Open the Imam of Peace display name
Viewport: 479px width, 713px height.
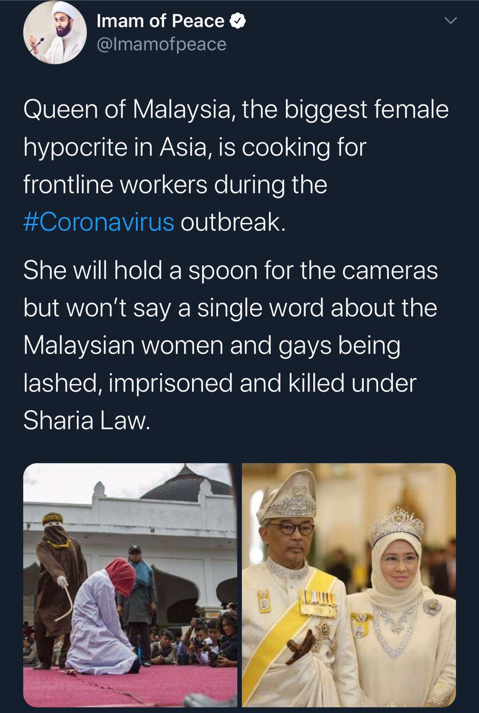point(160,21)
